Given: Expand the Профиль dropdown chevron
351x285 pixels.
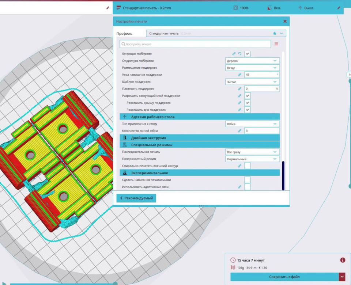Looking at the screenshot, I should (x=282, y=33).
